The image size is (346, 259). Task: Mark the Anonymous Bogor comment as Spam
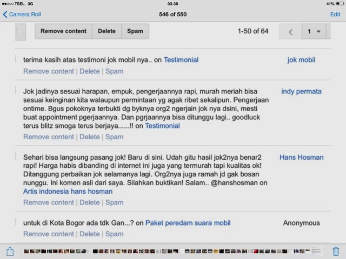(x=114, y=234)
